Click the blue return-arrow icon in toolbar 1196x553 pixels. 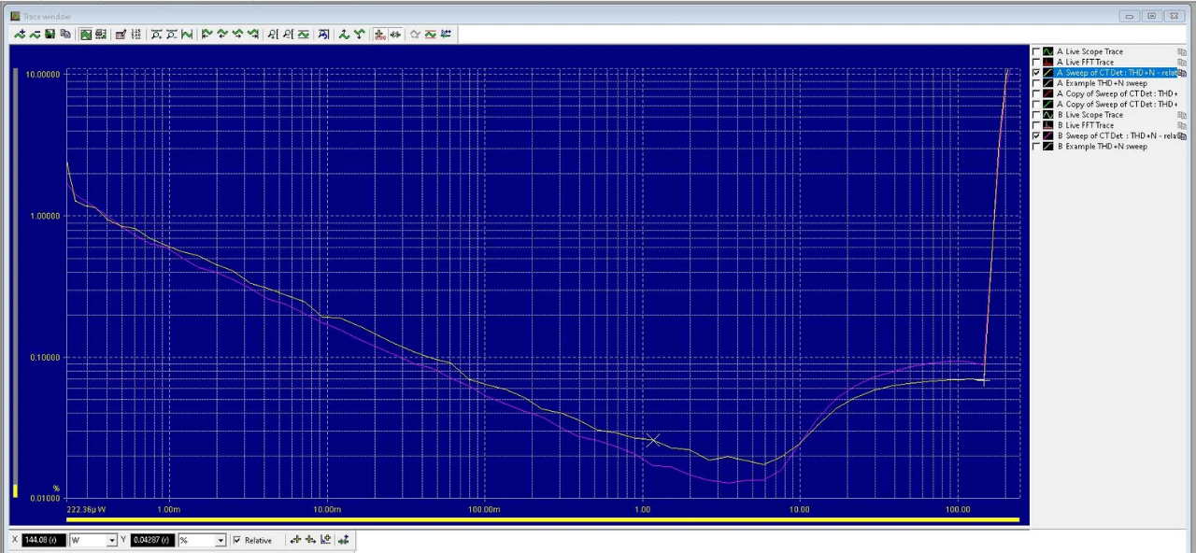pos(323,34)
